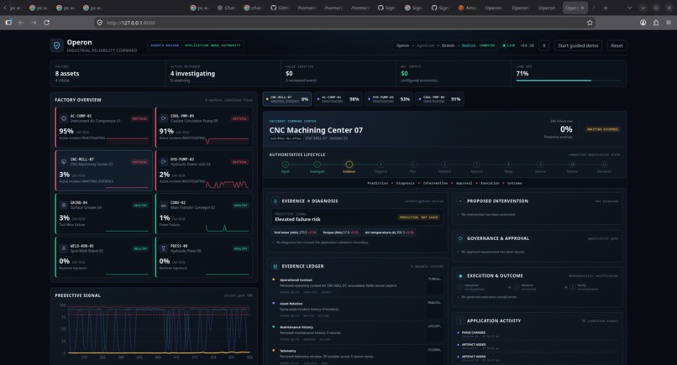
Task: Click the Predictive Signal chart
Action: click(x=155, y=331)
